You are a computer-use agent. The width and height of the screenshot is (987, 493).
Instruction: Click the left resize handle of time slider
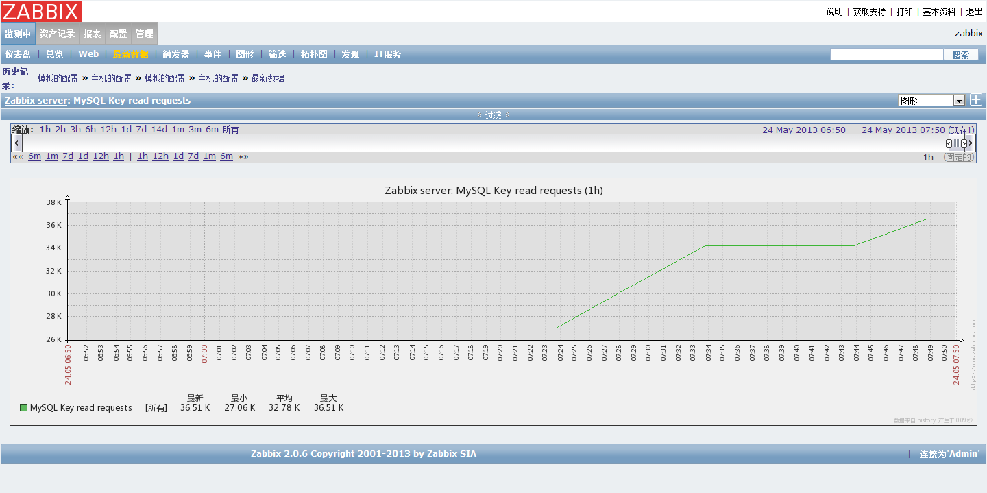click(x=949, y=143)
